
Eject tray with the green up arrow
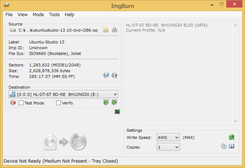[106, 103]
